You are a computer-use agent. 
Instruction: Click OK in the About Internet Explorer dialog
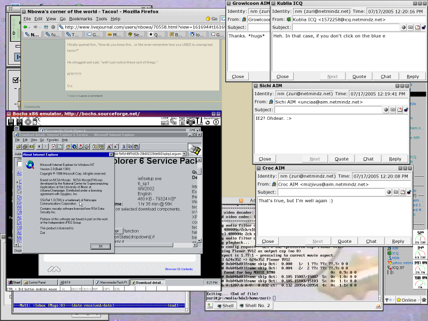pos(100,246)
